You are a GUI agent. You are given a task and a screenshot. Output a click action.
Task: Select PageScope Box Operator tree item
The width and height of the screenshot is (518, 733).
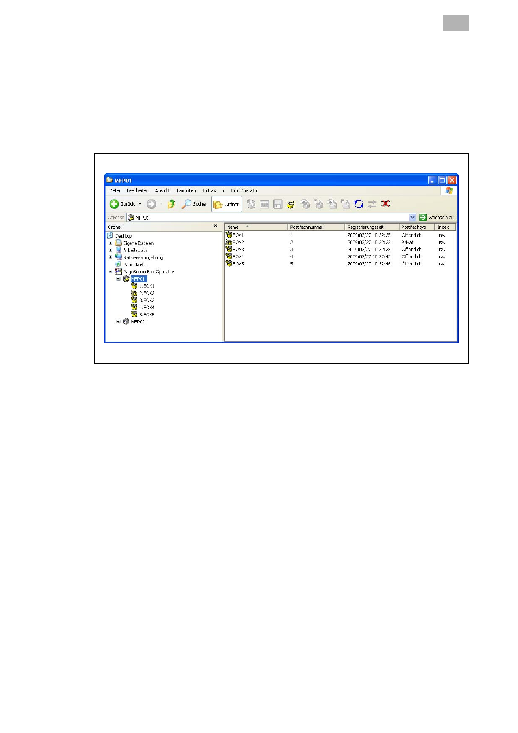[x=149, y=272]
